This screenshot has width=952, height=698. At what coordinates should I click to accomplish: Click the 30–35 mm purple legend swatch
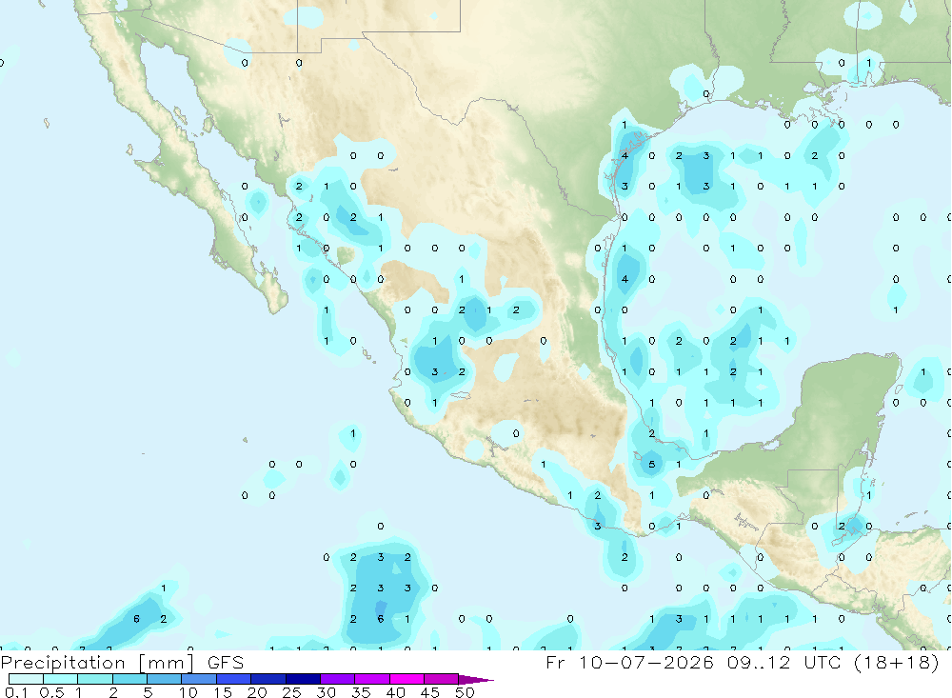(x=338, y=679)
